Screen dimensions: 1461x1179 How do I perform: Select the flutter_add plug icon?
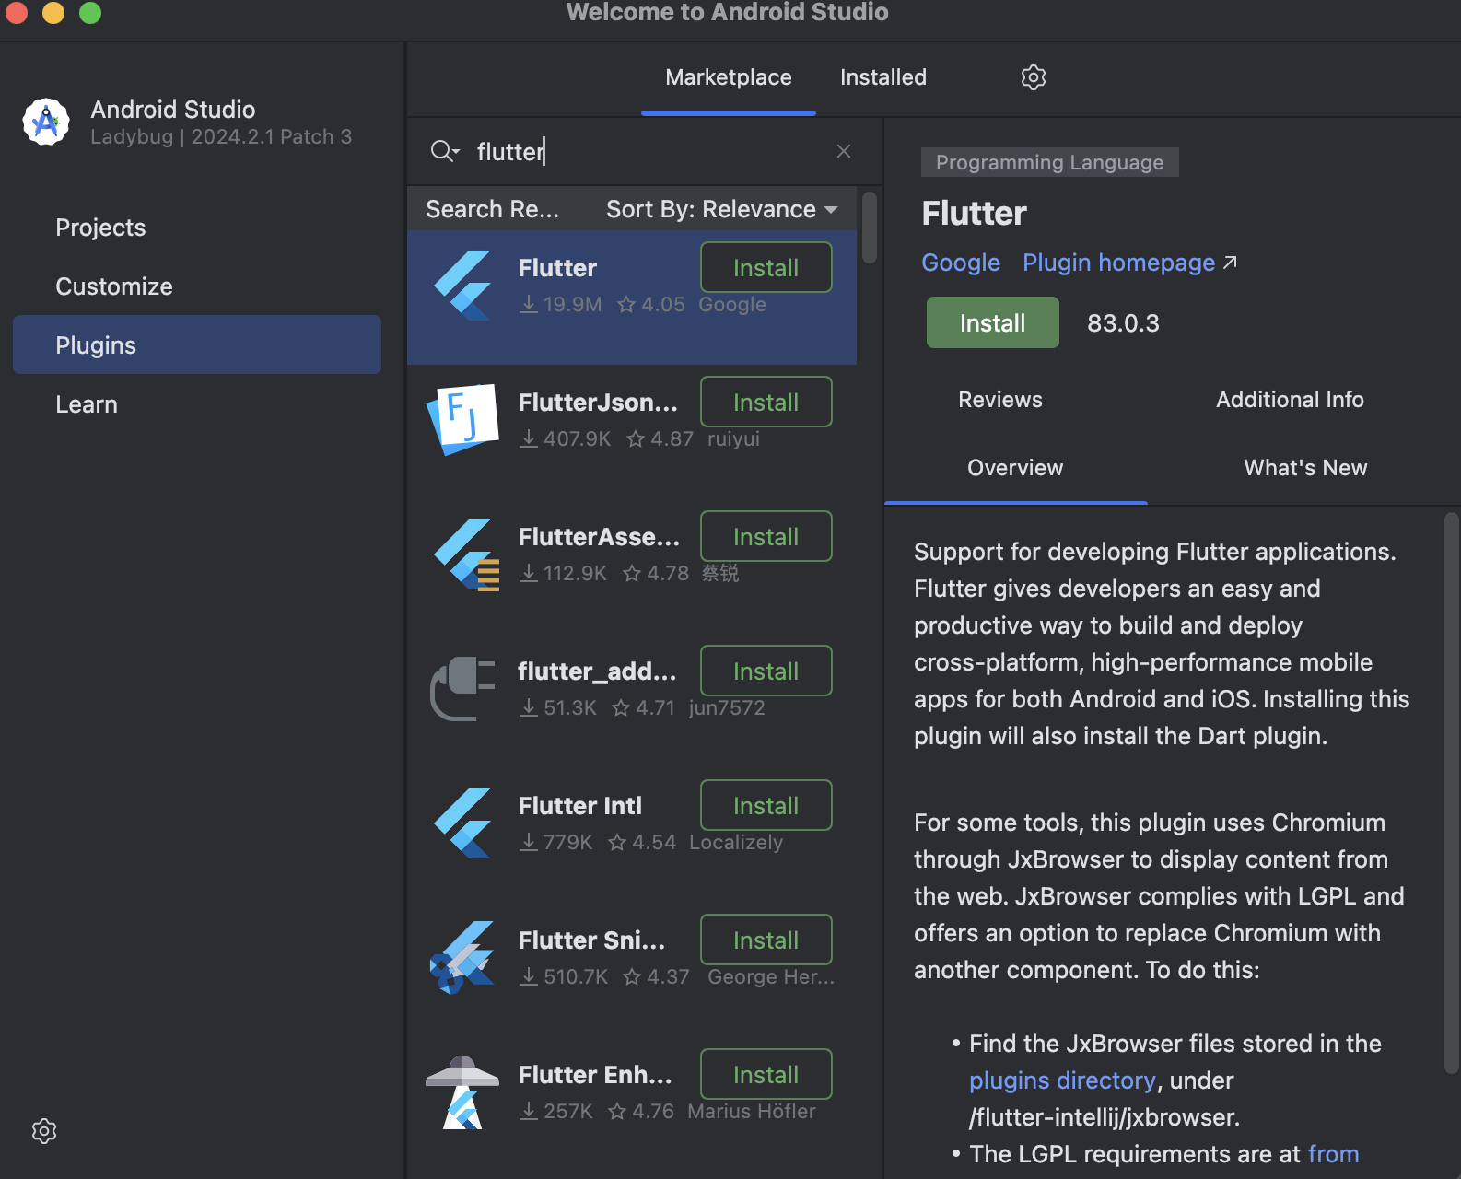[462, 689]
